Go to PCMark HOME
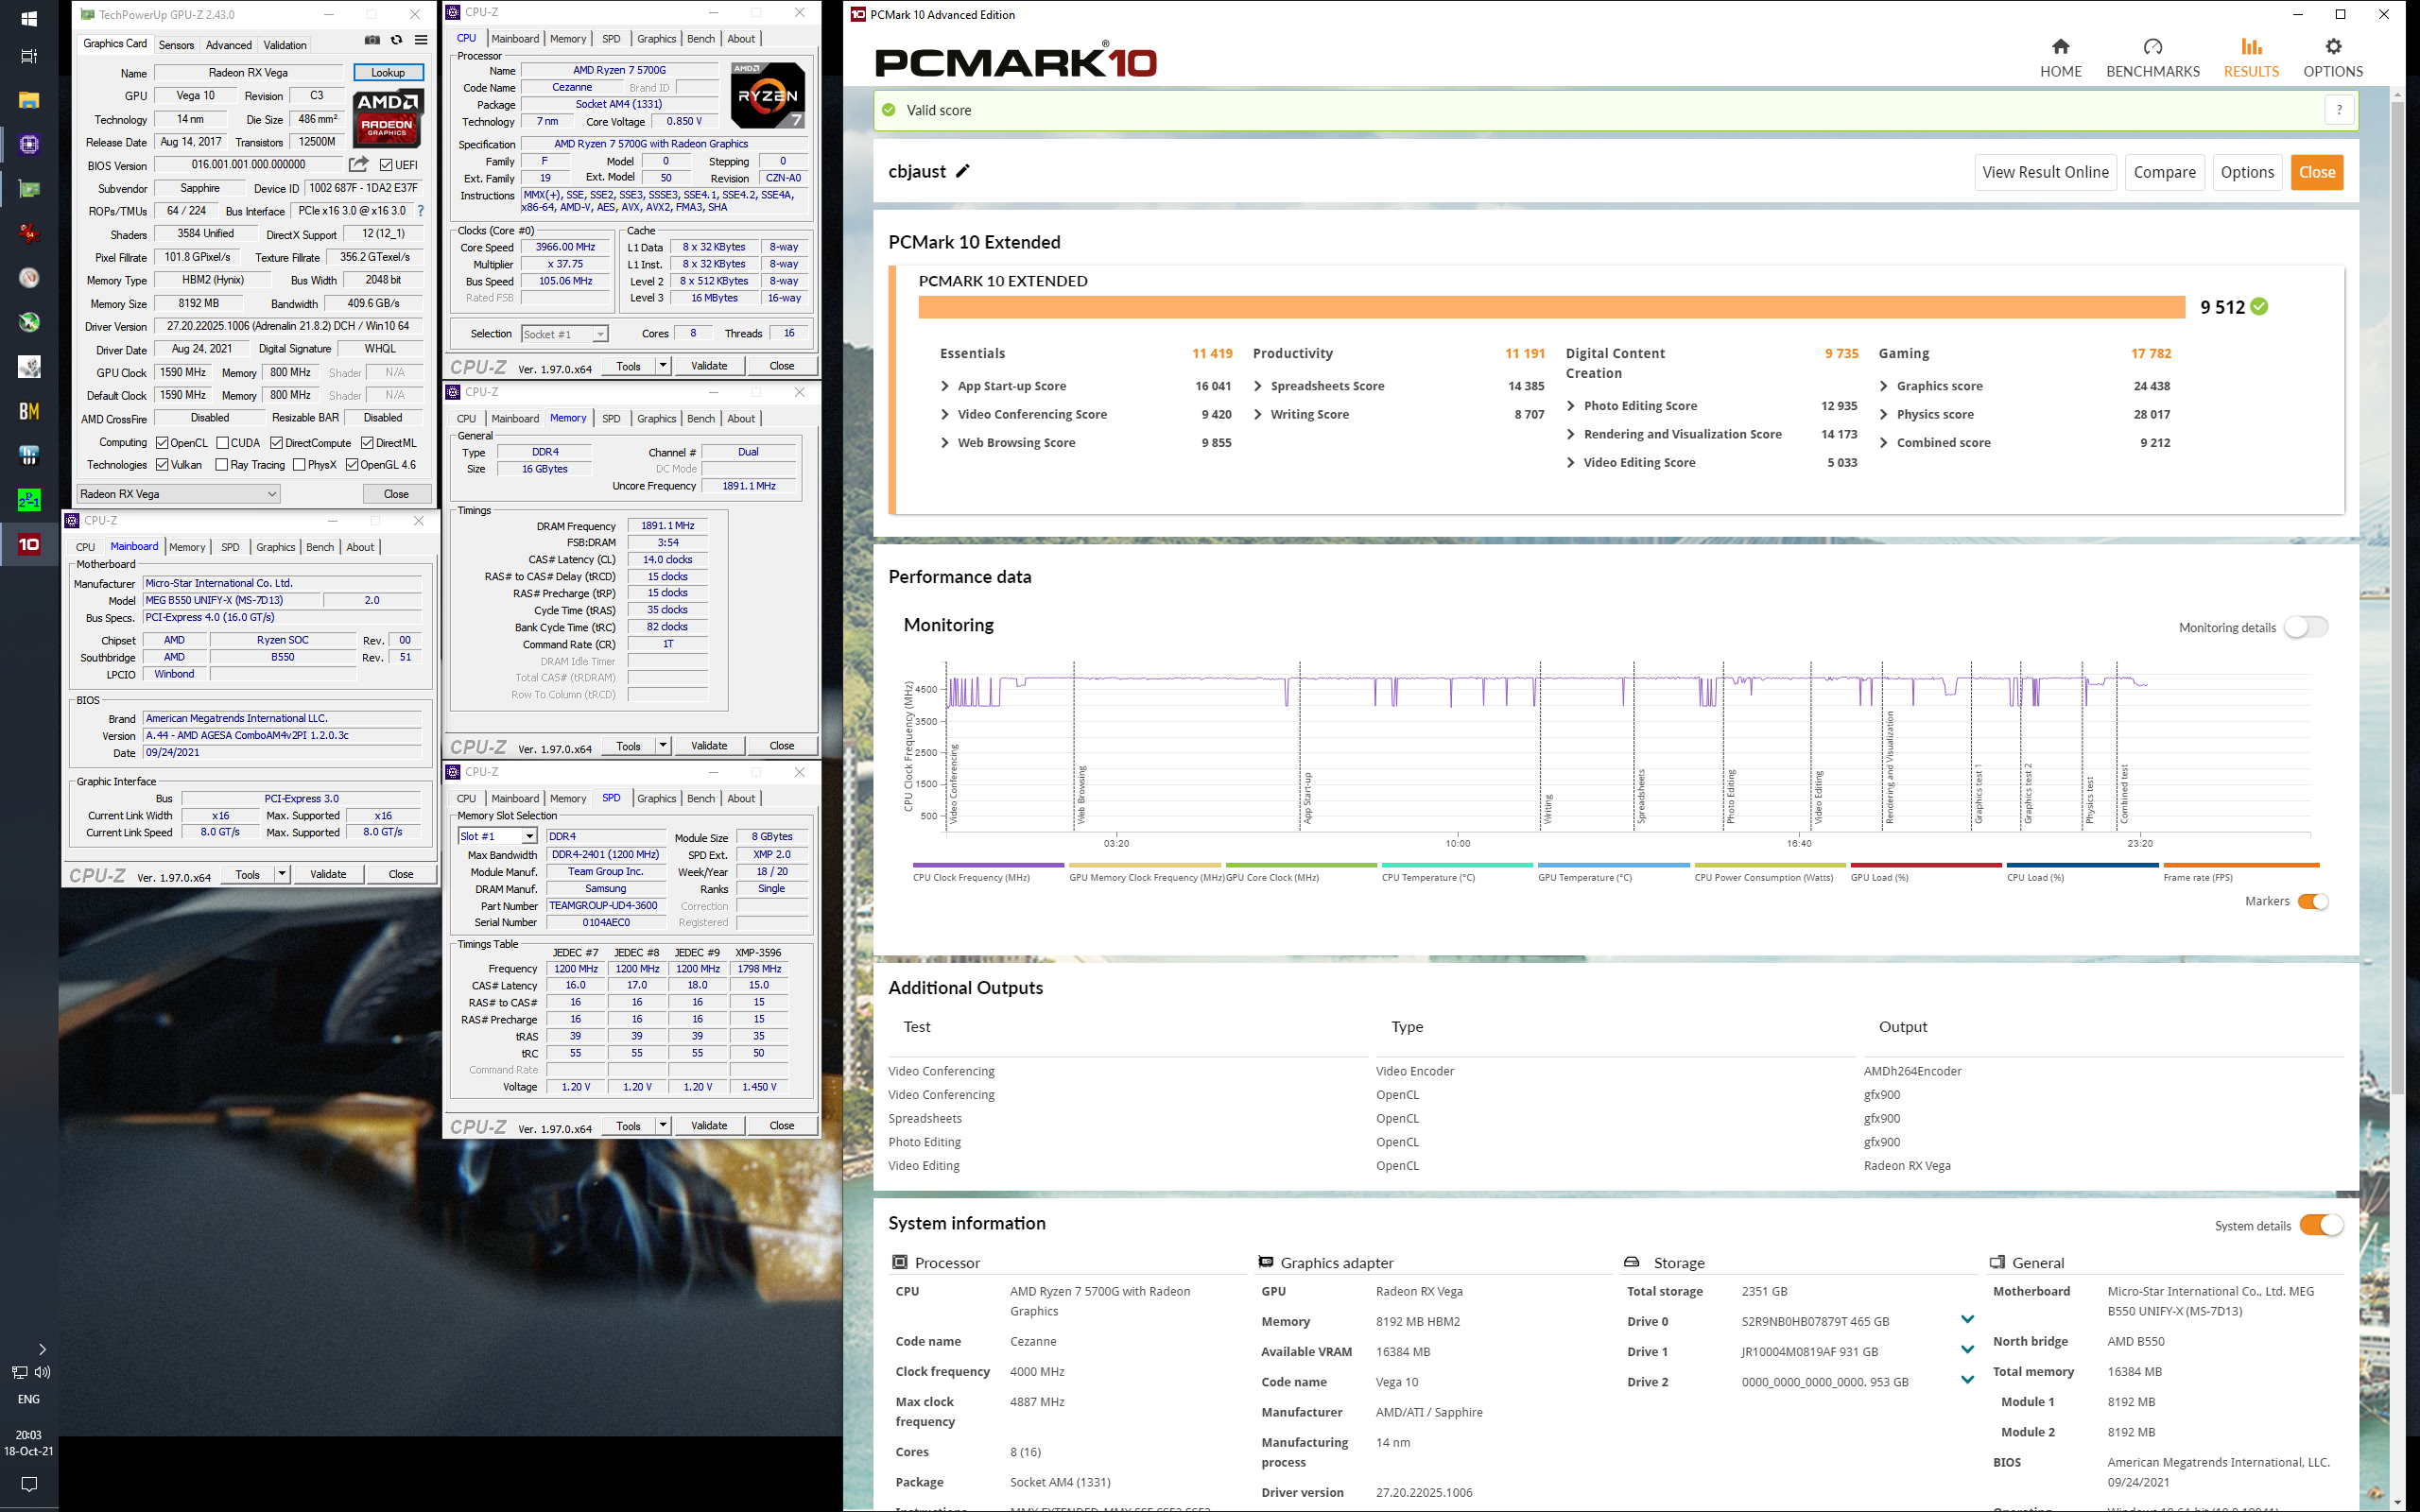 point(2060,58)
